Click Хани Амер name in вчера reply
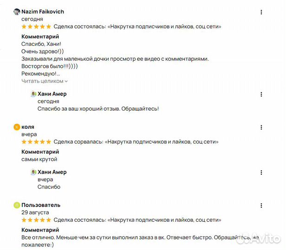Screen dimensions: 286x250 coord(52,172)
